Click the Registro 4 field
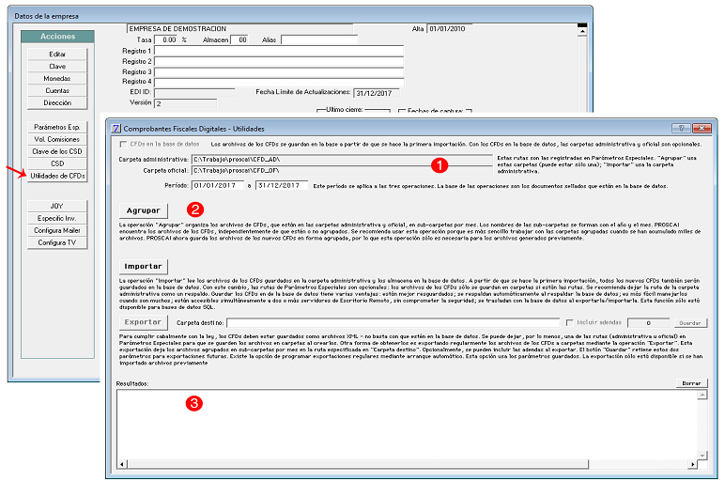Image resolution: width=725 pixels, height=497 pixels. click(279, 82)
